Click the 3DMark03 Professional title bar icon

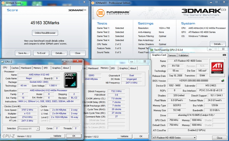93,3
